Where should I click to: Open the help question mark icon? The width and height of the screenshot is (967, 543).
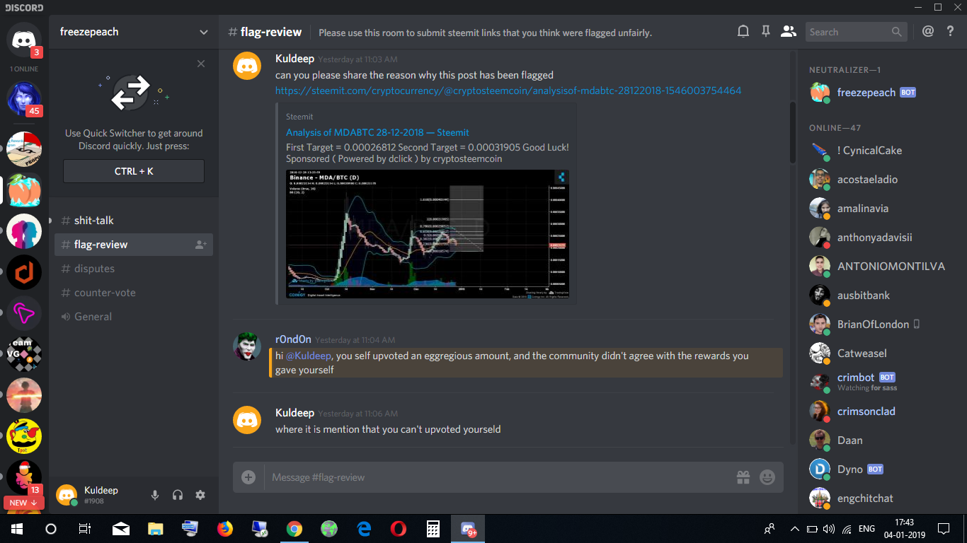951,31
